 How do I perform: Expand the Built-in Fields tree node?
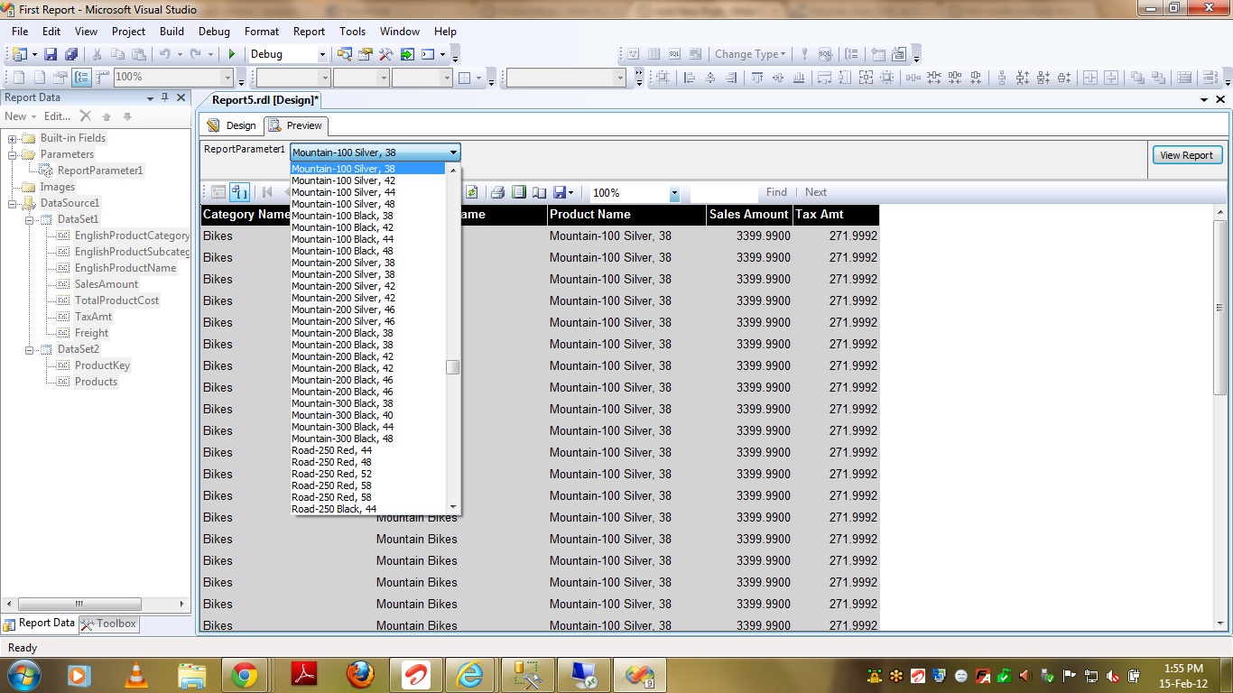tap(13, 139)
